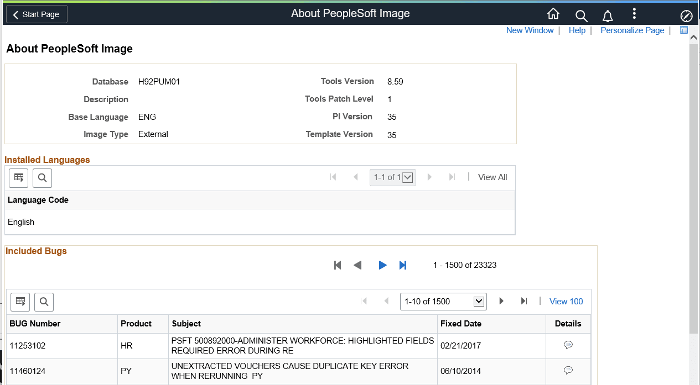This screenshot has width=700, height=385.
Task: Open the Notifications bell icon
Action: (x=607, y=14)
